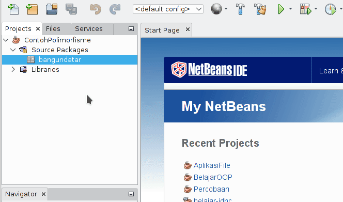
Task: Click the Open Project folder icon
Action: (x=52, y=9)
